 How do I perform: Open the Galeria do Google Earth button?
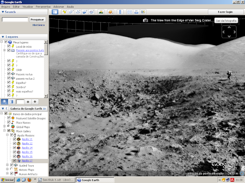[x=28, y=109]
